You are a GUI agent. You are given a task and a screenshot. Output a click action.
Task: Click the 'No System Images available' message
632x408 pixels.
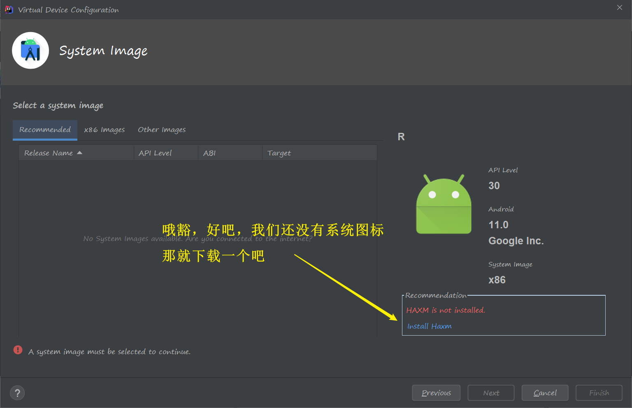(197, 239)
